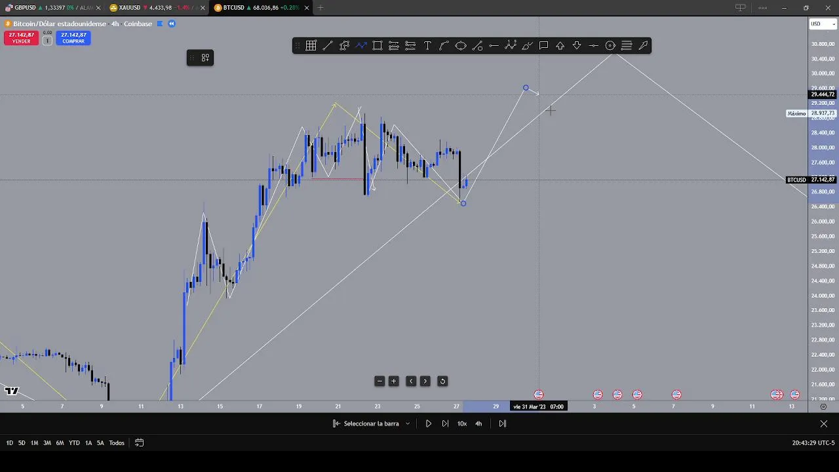Click the TradingView logo on the chart
The image size is (839, 472).
coord(11,391)
